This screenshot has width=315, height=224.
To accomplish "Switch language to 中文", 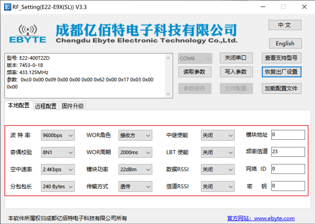I will [x=285, y=25].
